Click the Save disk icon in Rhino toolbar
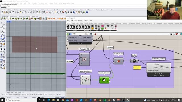The width and height of the screenshot is (182, 102). coord(7,12)
